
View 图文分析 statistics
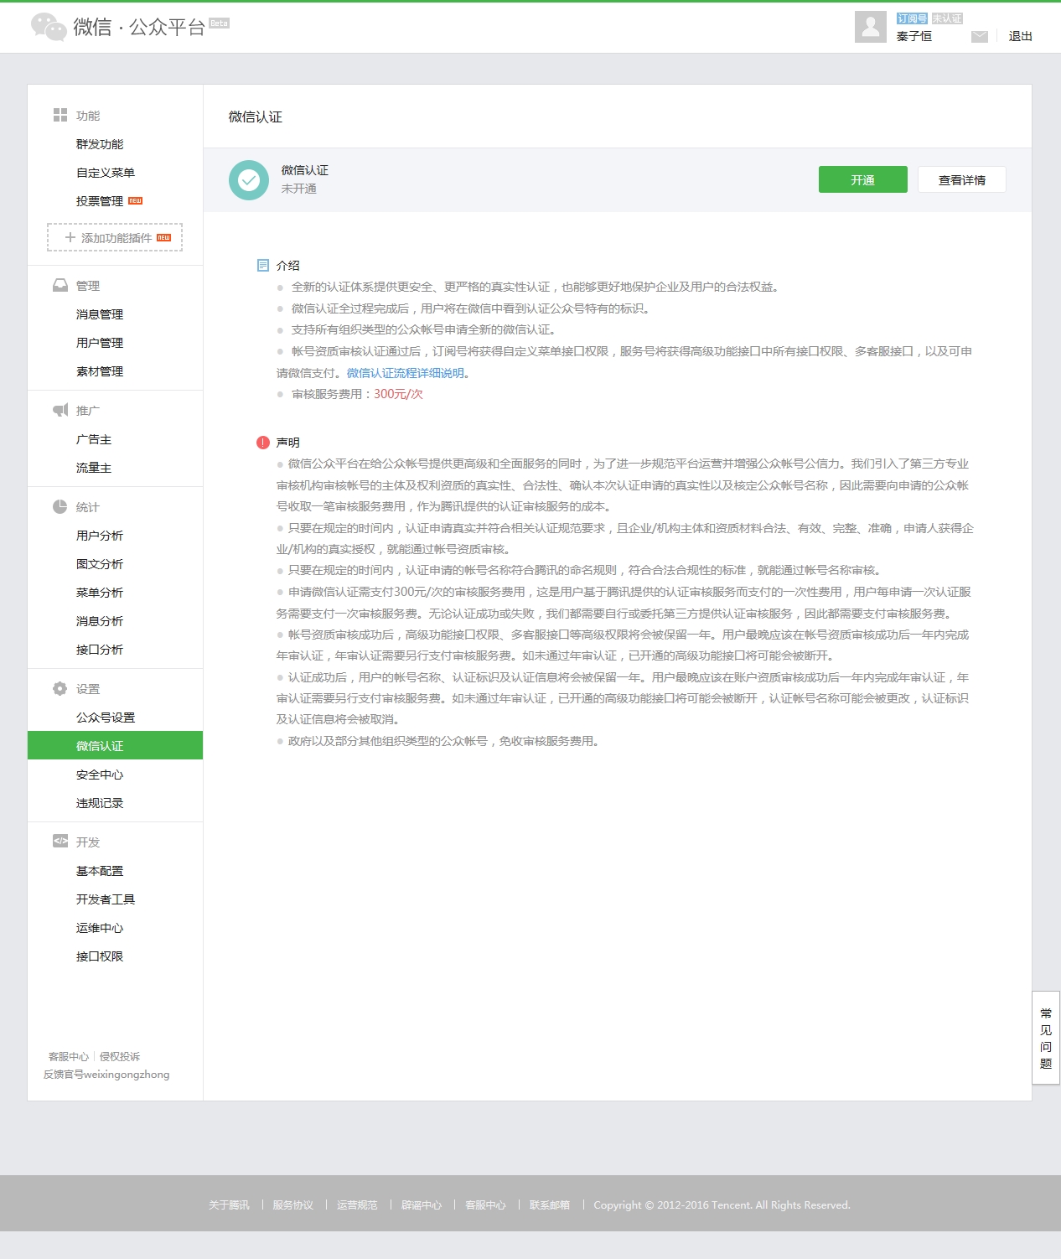point(100,564)
